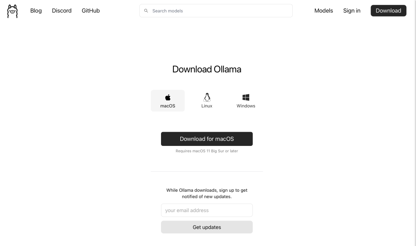Click Download for macOS button

pos(207,139)
